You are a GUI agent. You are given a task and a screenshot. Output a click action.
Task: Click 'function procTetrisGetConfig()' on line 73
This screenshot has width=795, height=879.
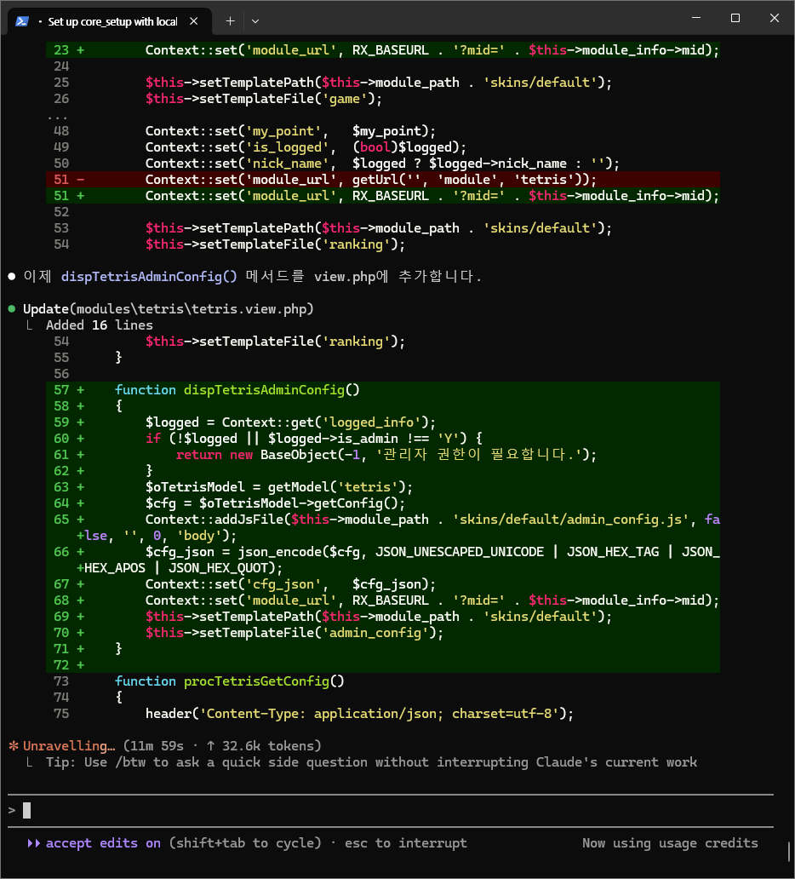coord(229,681)
